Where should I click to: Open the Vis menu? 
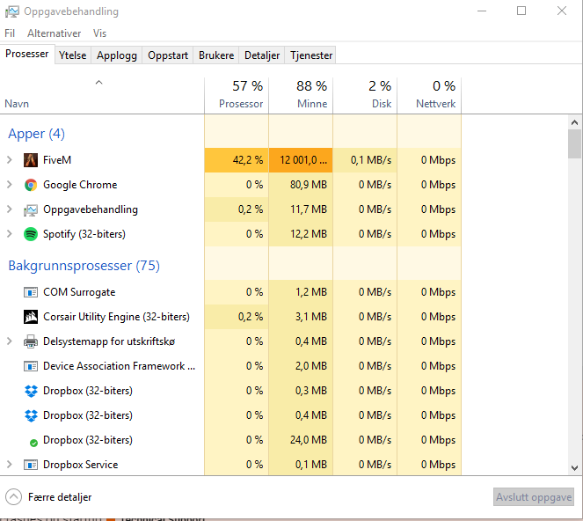coord(99,33)
